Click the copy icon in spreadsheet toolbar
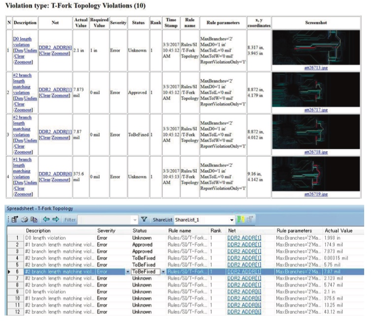The image size is (375, 322). coord(34,219)
